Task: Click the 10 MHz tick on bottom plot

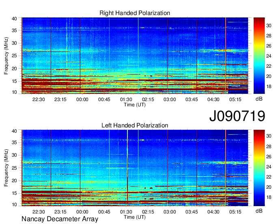Action: pos(14,205)
